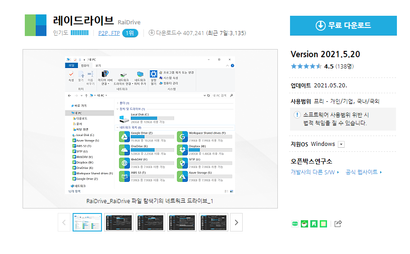The image size is (410, 254).
Task: Click the Local Disk (C:) drive icon in preview
Action: 124,119
